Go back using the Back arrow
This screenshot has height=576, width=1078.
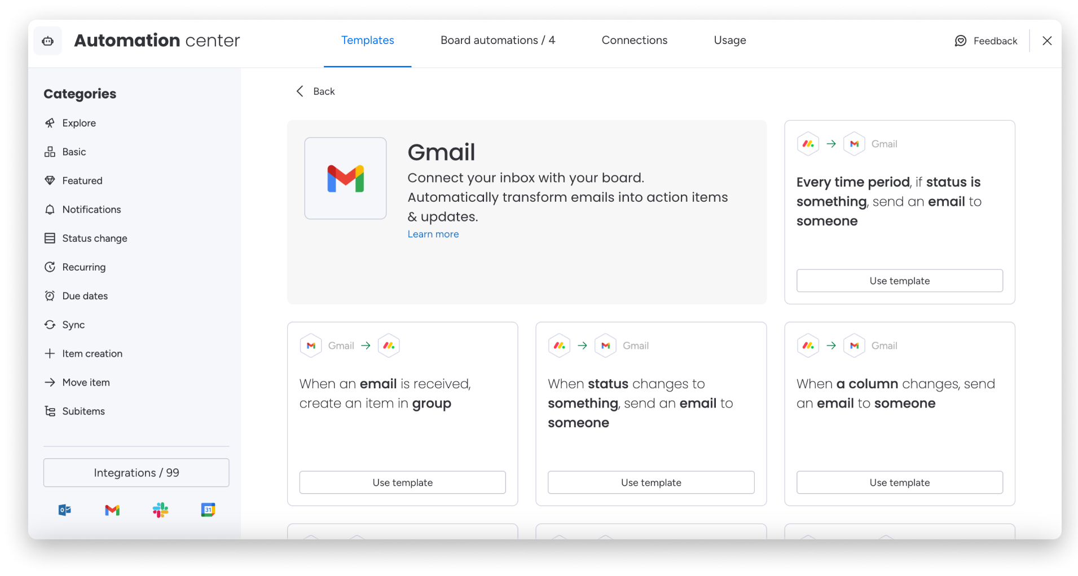click(300, 91)
